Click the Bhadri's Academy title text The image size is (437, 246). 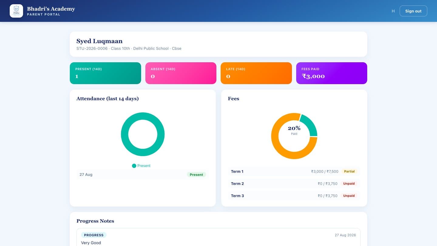click(x=51, y=9)
